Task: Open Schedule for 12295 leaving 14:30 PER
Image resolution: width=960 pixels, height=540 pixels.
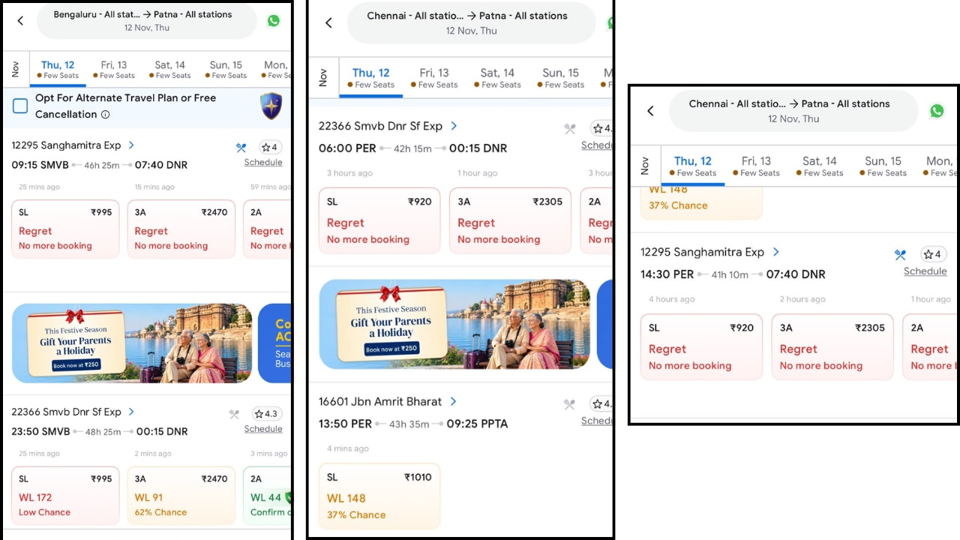Action: pos(925,271)
